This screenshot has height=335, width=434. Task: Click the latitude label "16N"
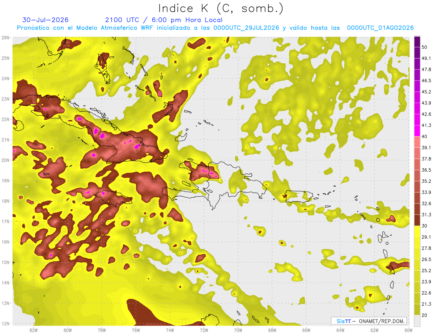pyautogui.click(x=5, y=242)
